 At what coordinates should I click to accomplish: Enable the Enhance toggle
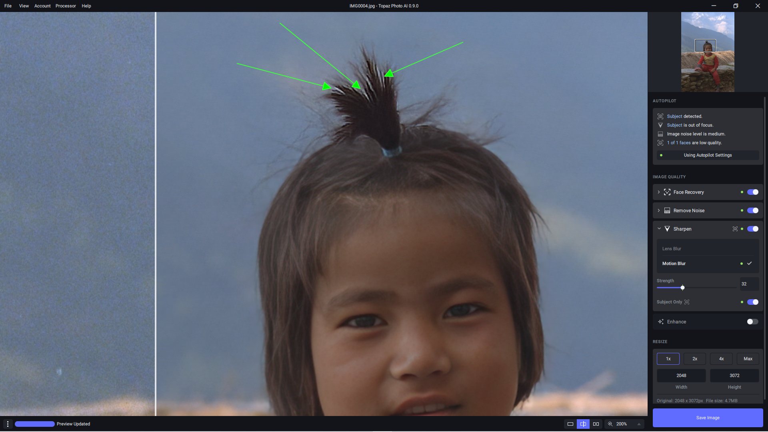click(x=752, y=322)
